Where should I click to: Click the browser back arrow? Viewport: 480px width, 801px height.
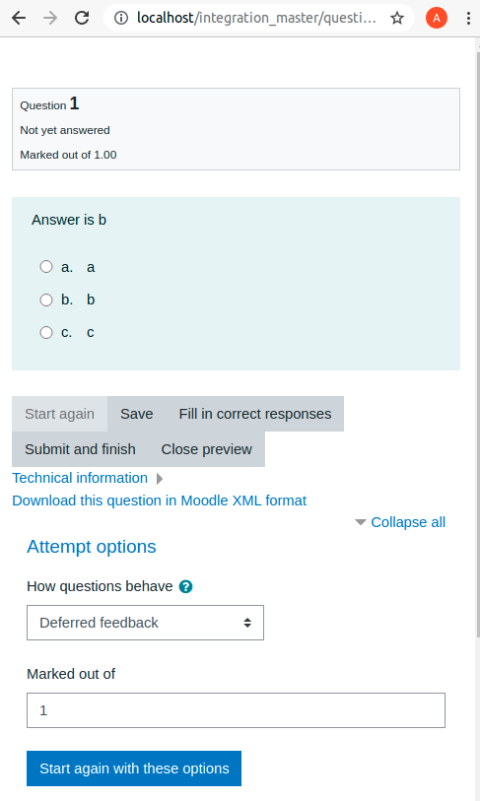click(19, 19)
